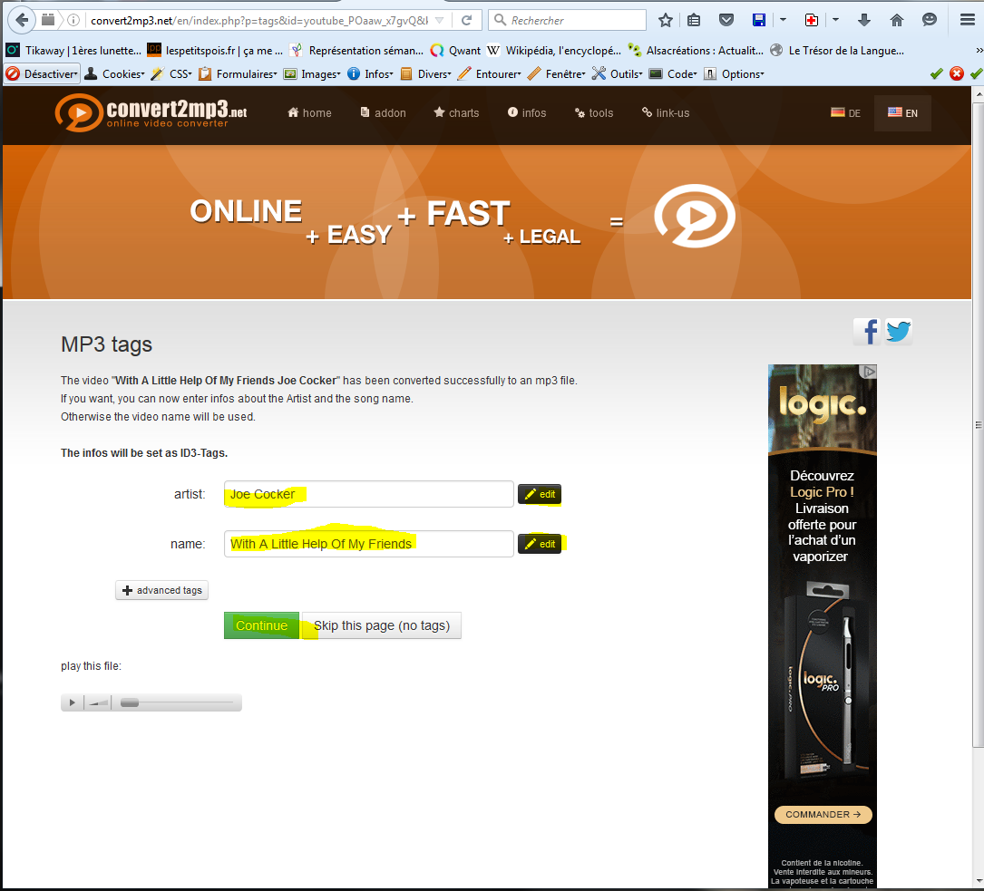Viewport: 984px width, 891px height.
Task: Switch site language to DE
Action: click(845, 113)
